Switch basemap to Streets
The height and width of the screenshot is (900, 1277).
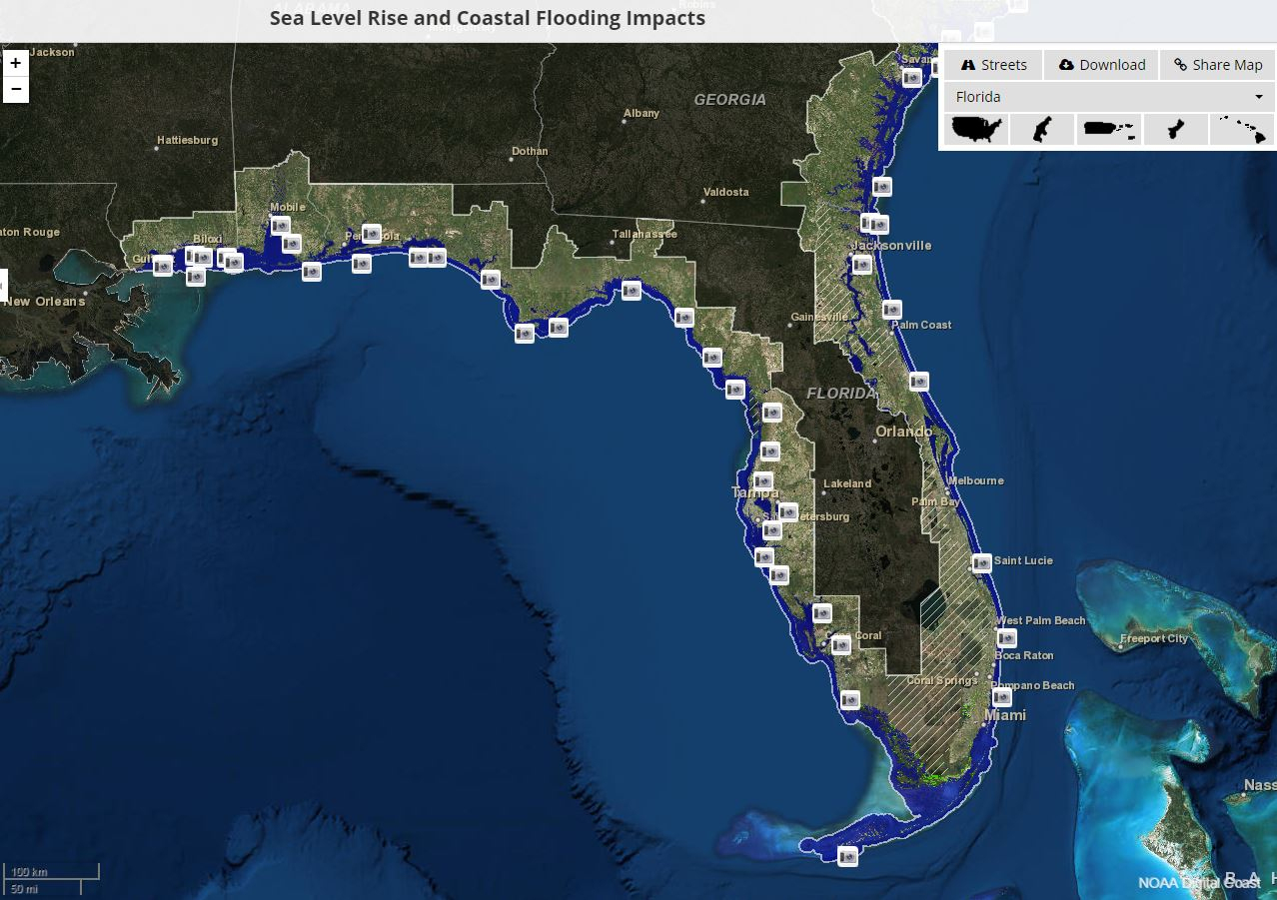pos(993,65)
